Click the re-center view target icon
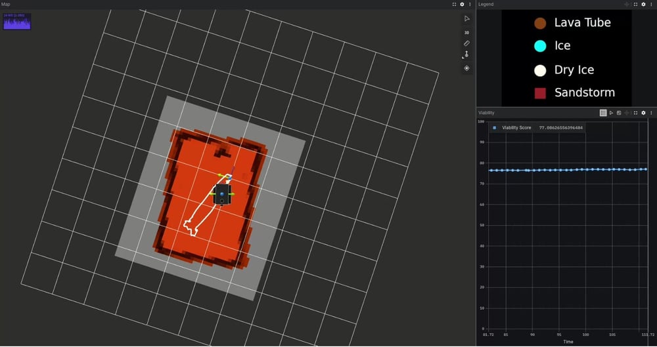 point(466,68)
